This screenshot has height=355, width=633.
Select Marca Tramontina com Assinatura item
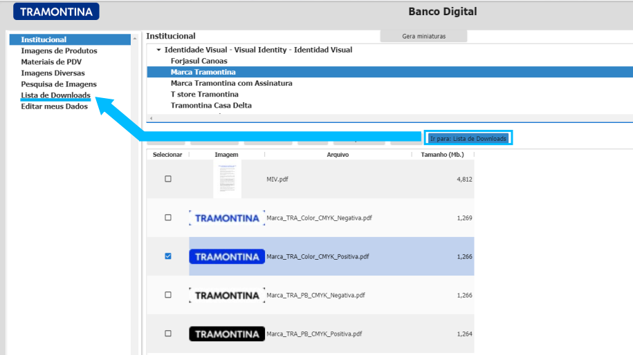pyautogui.click(x=231, y=83)
